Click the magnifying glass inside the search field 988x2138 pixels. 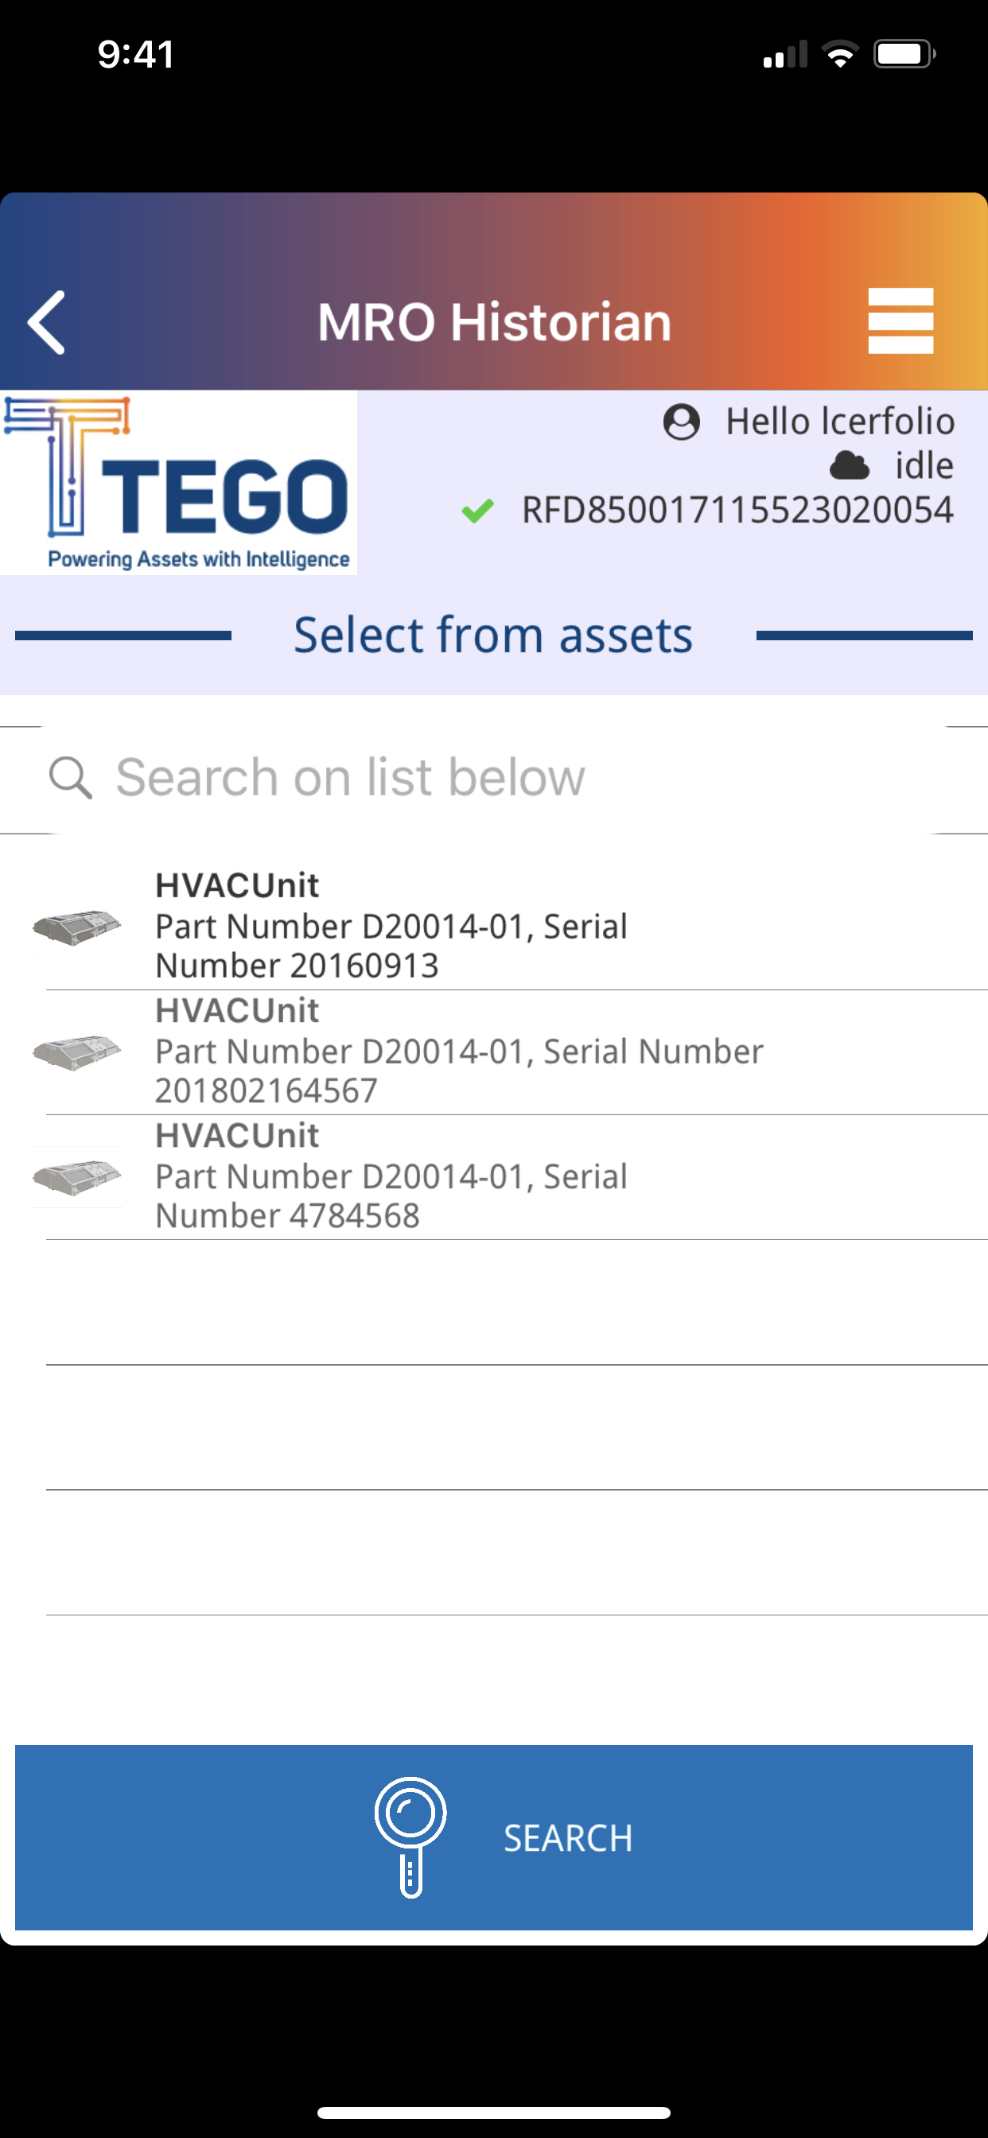click(72, 777)
